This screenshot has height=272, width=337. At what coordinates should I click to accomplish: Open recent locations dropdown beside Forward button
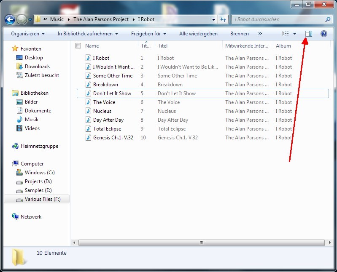click(x=30, y=20)
